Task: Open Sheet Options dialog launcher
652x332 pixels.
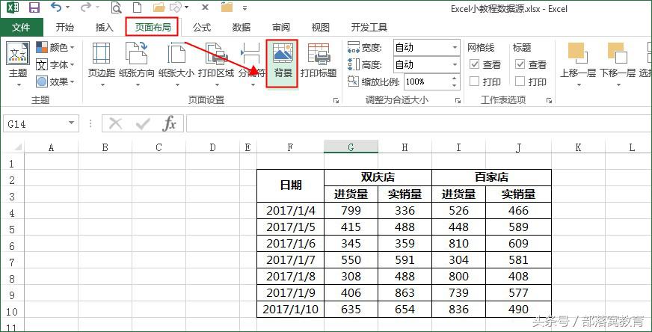Action: coord(549,100)
